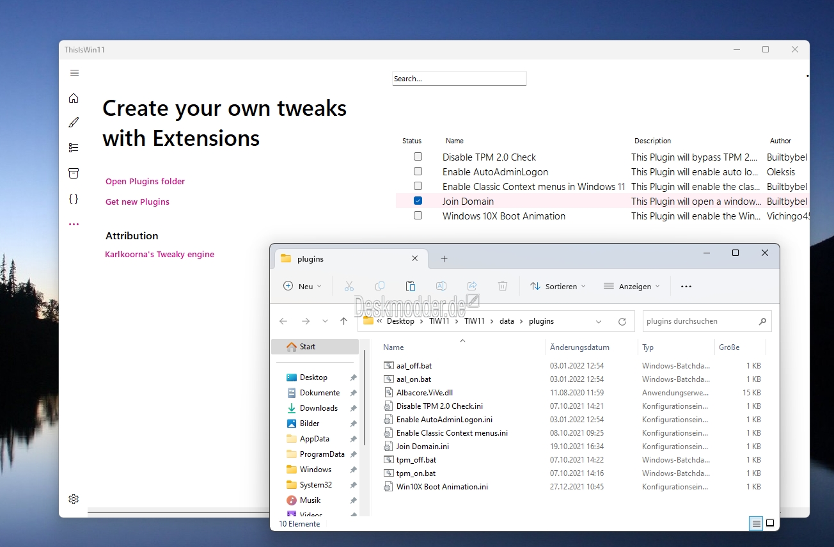Open the Anzeigen dropdown
The height and width of the screenshot is (547, 834).
pos(632,286)
